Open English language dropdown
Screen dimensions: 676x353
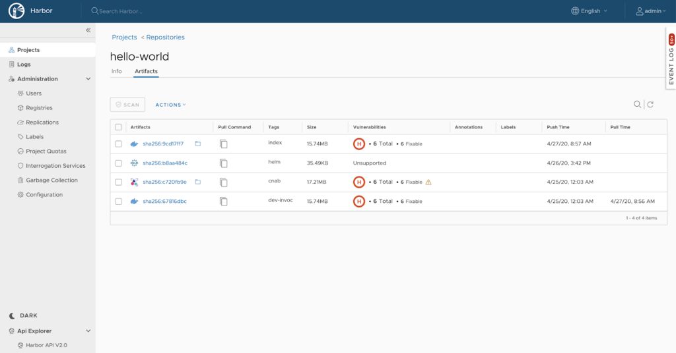(589, 11)
